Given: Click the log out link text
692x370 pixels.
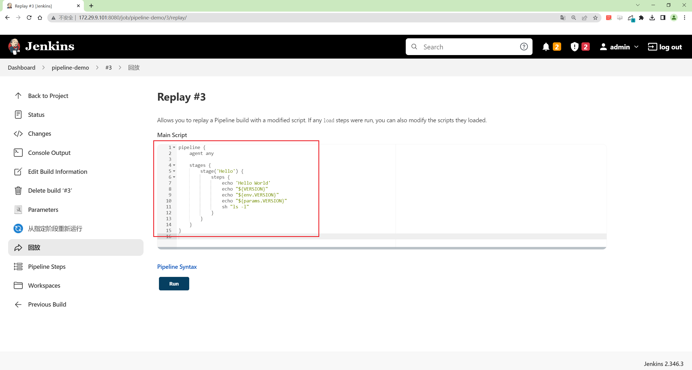Looking at the screenshot, I should [670, 47].
